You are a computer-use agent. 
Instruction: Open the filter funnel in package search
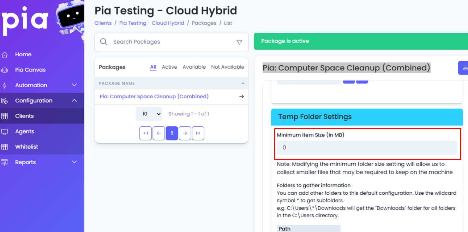(239, 42)
